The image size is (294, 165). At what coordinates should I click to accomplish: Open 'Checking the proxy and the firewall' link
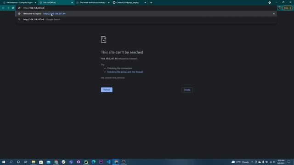(125, 72)
